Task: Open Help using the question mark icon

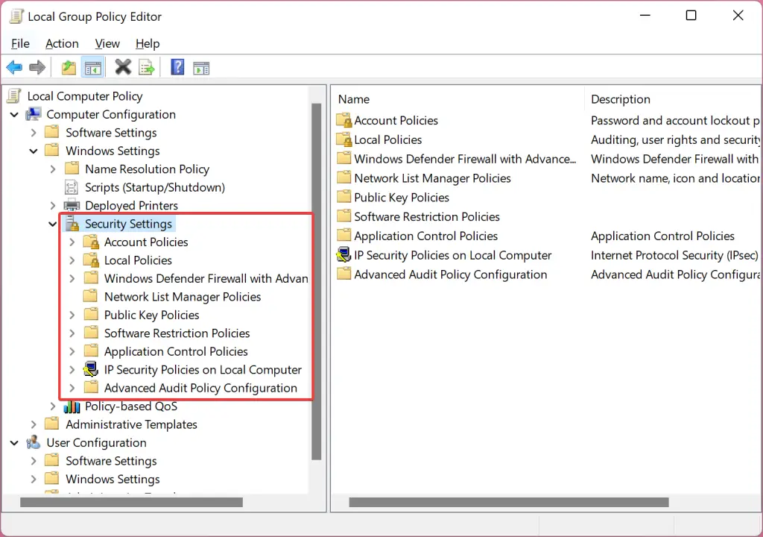Action: [x=177, y=67]
